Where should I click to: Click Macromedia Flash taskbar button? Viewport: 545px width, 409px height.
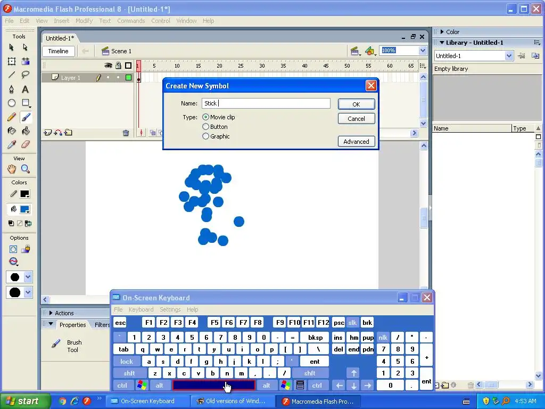click(x=318, y=402)
